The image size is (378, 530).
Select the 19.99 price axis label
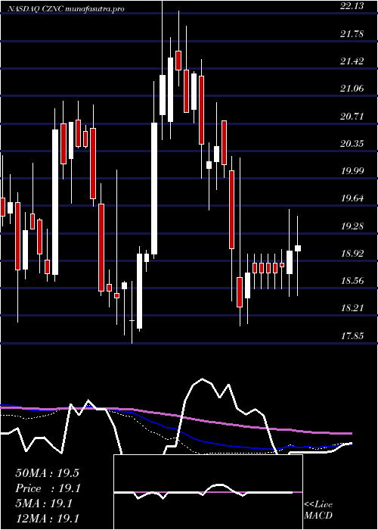(x=352, y=170)
